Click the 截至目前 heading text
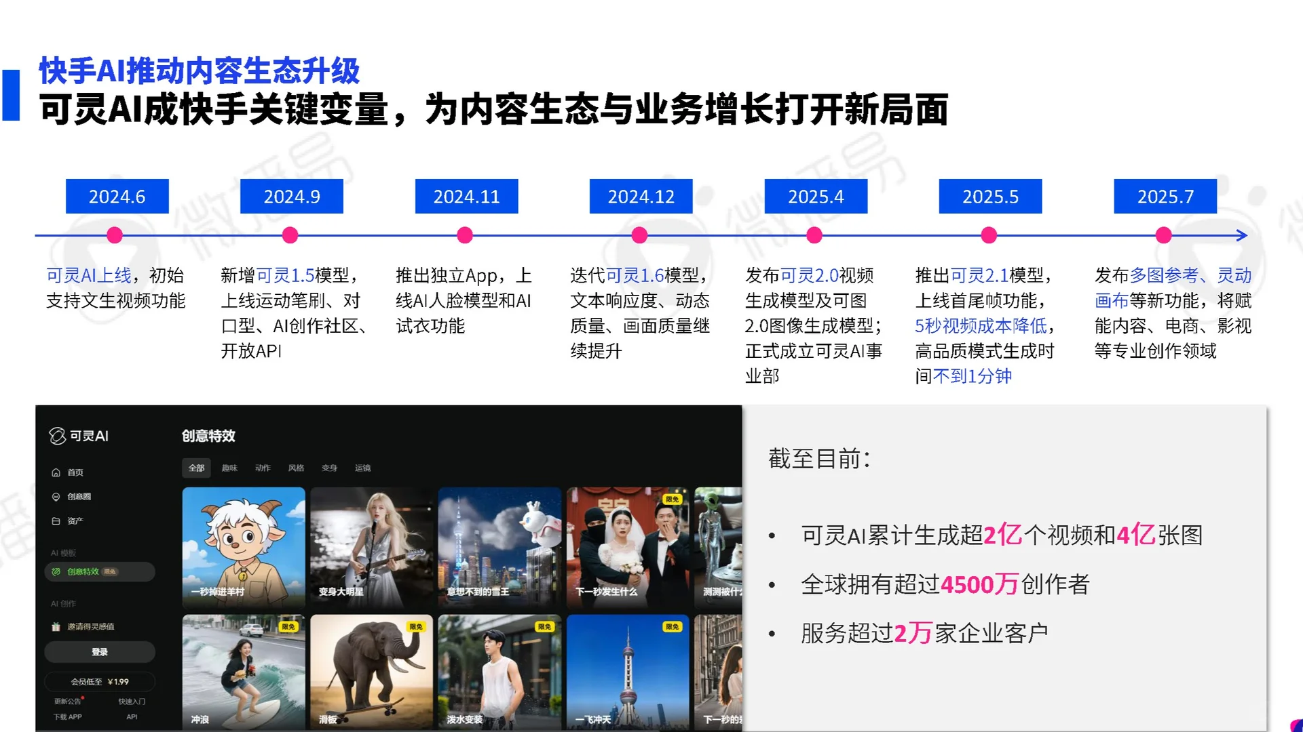Viewport: 1303px width, 732px height. point(820,459)
